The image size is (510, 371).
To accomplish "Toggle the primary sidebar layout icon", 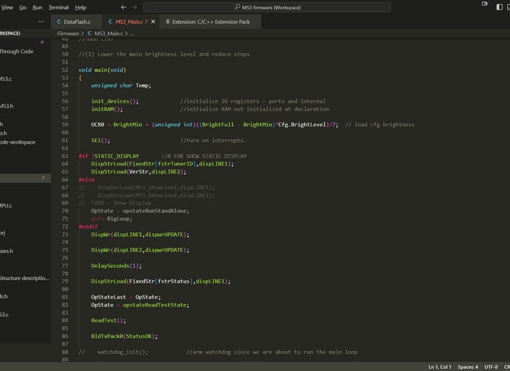I will click(499, 7).
